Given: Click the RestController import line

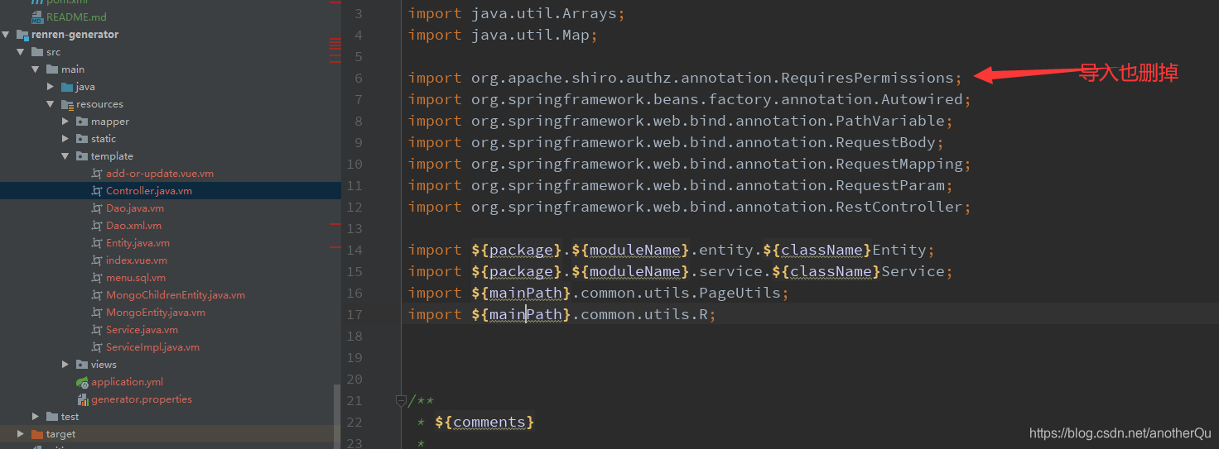Looking at the screenshot, I should (x=689, y=207).
